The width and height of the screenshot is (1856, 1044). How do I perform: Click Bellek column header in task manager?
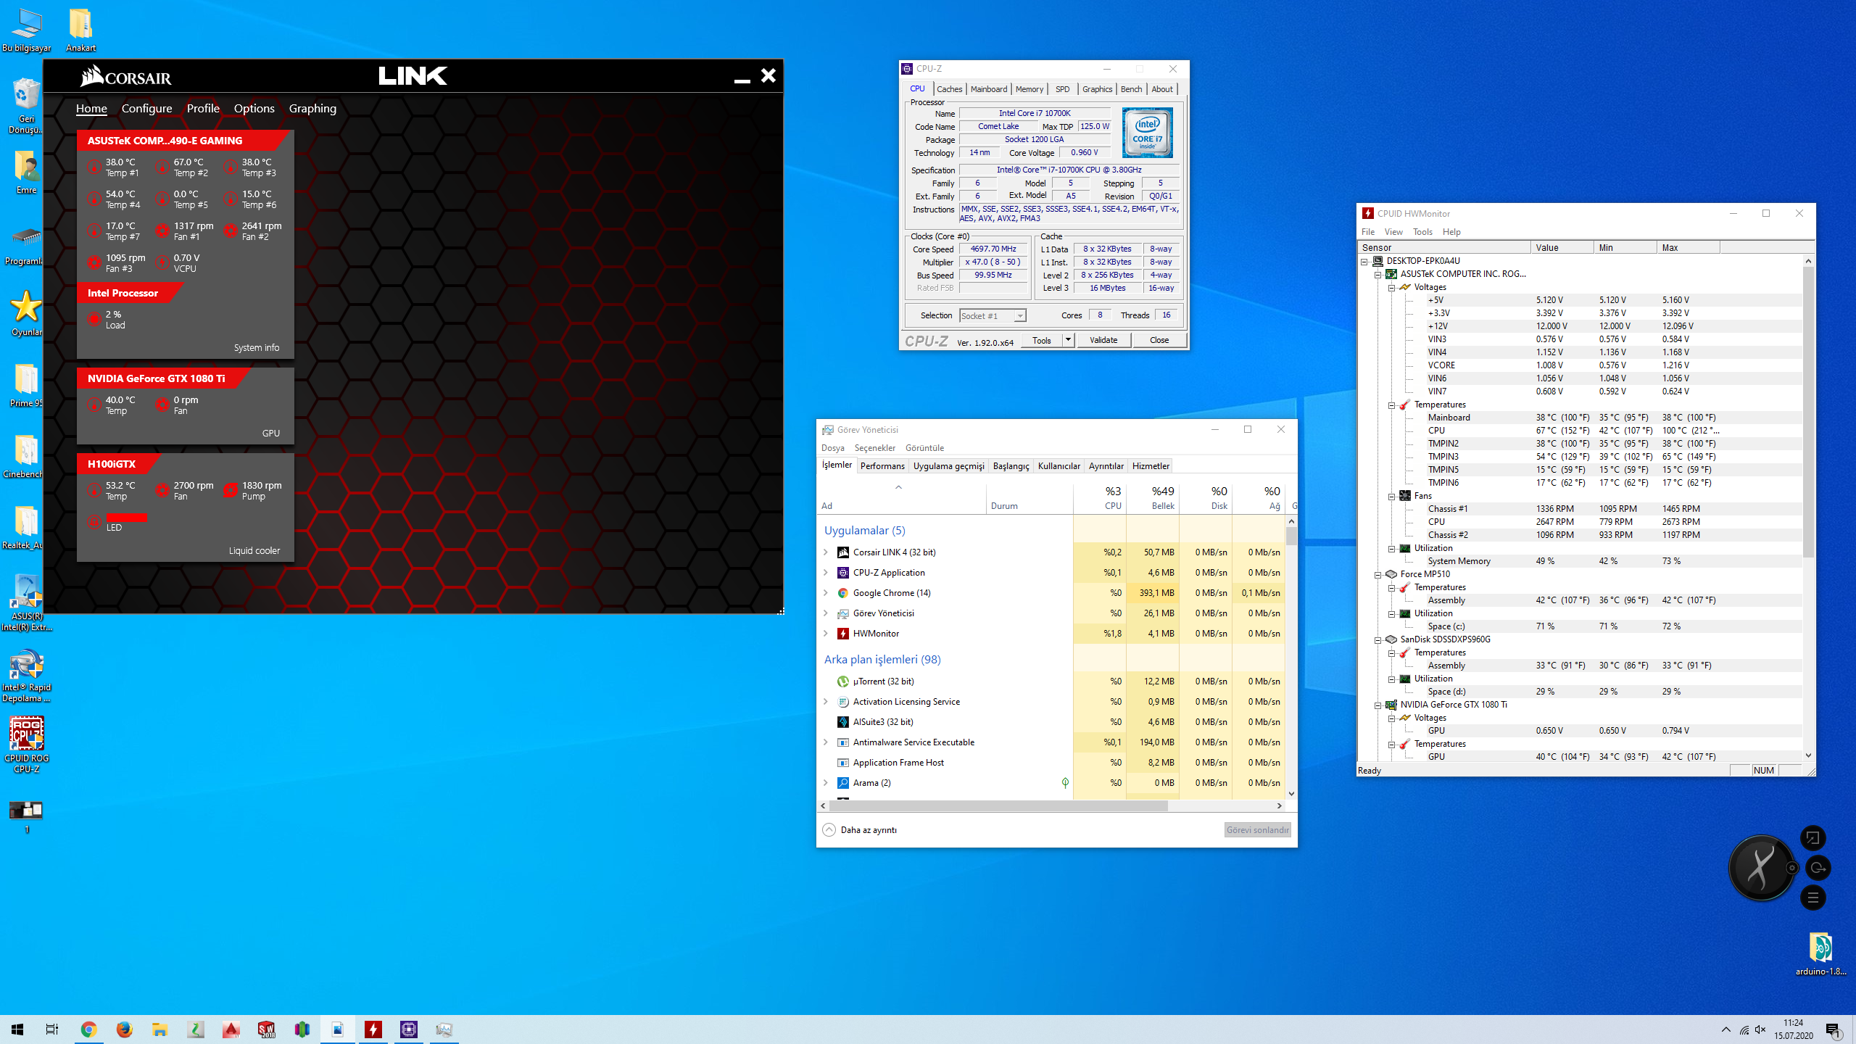tap(1153, 497)
